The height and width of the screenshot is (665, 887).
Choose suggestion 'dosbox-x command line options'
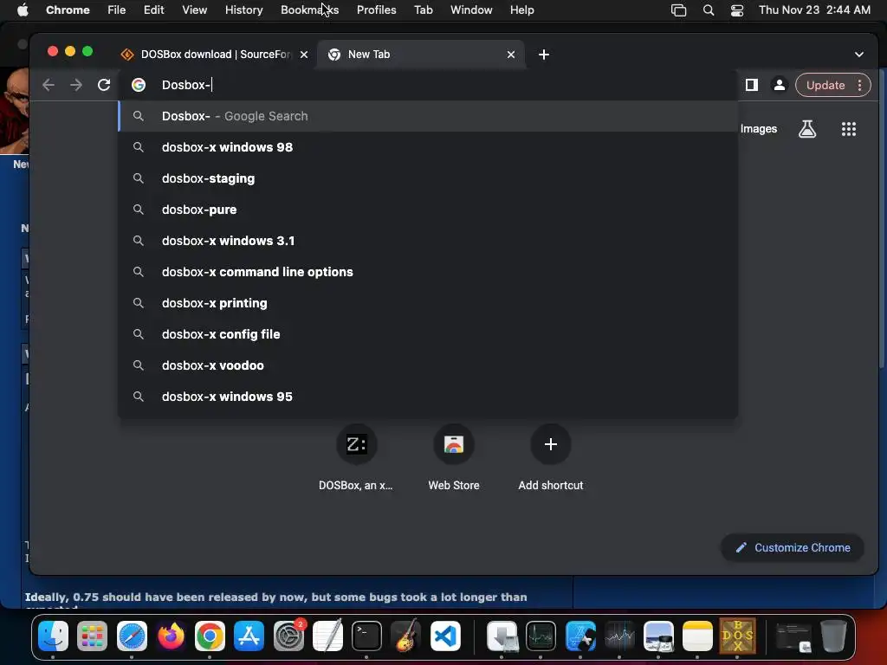pos(428,271)
